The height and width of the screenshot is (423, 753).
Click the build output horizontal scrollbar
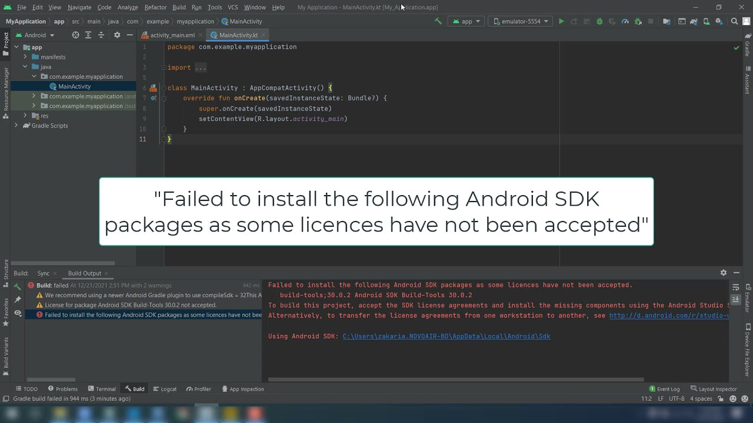pos(456,380)
